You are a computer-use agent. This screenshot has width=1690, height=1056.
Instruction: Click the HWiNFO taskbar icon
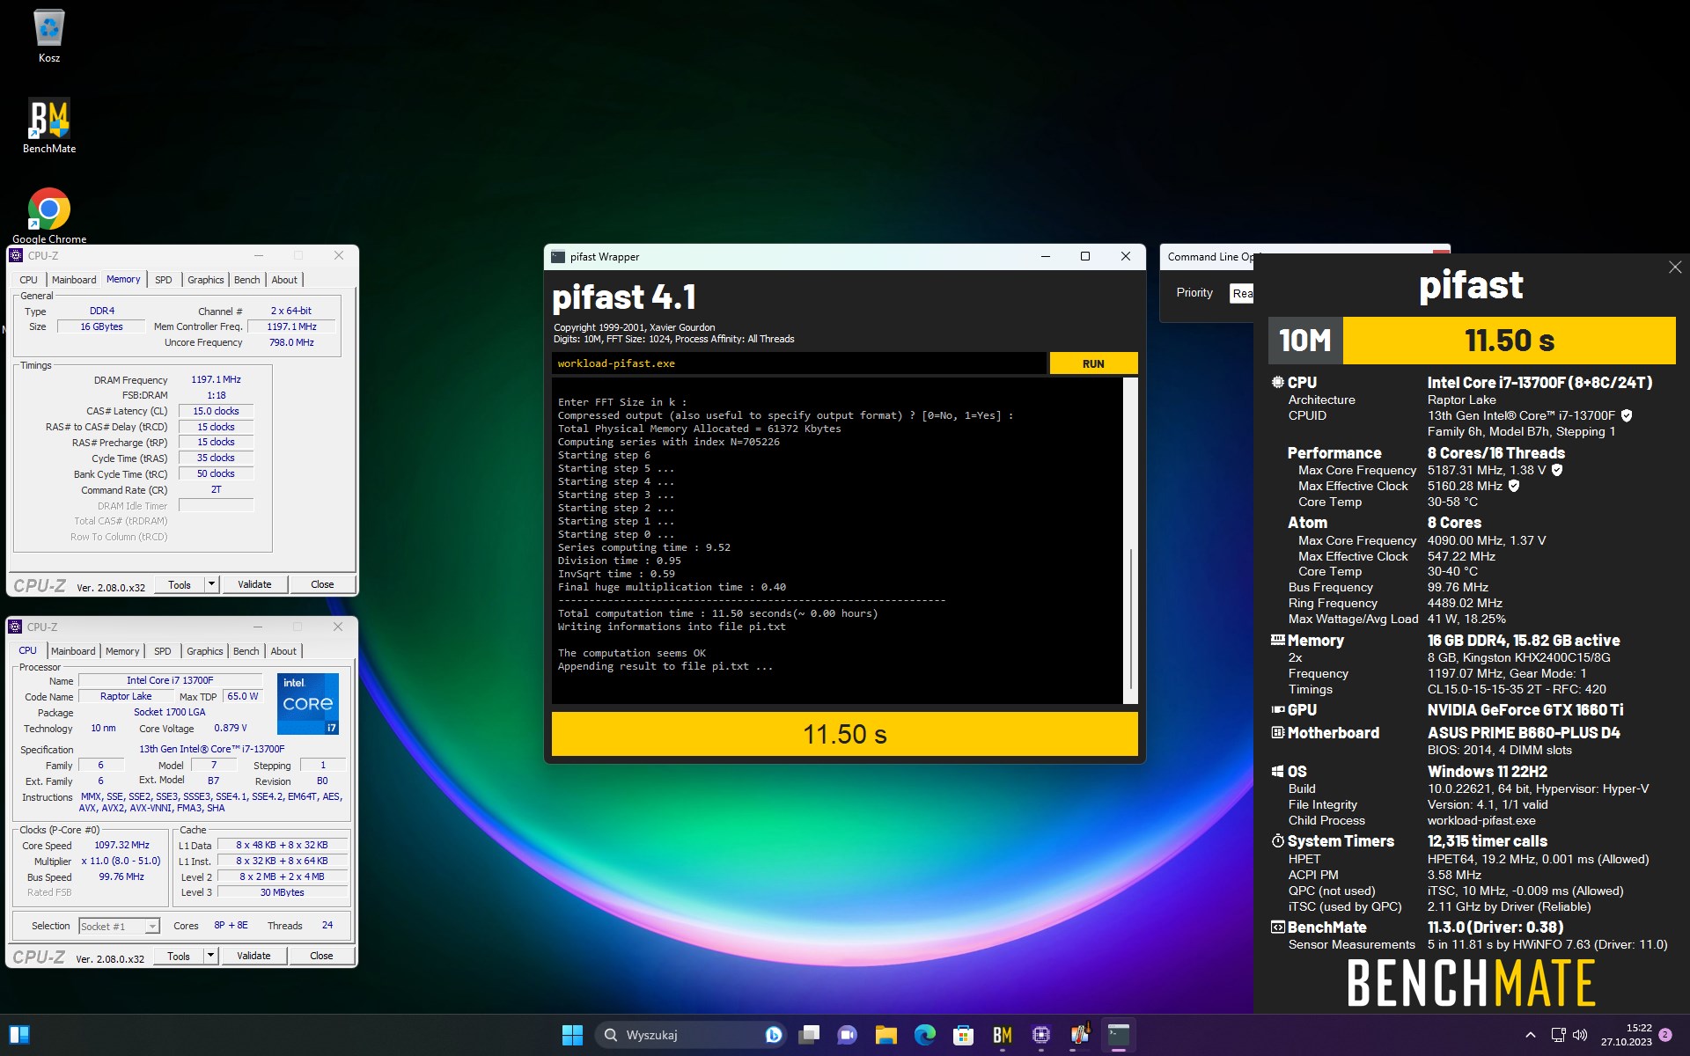point(1080,1035)
